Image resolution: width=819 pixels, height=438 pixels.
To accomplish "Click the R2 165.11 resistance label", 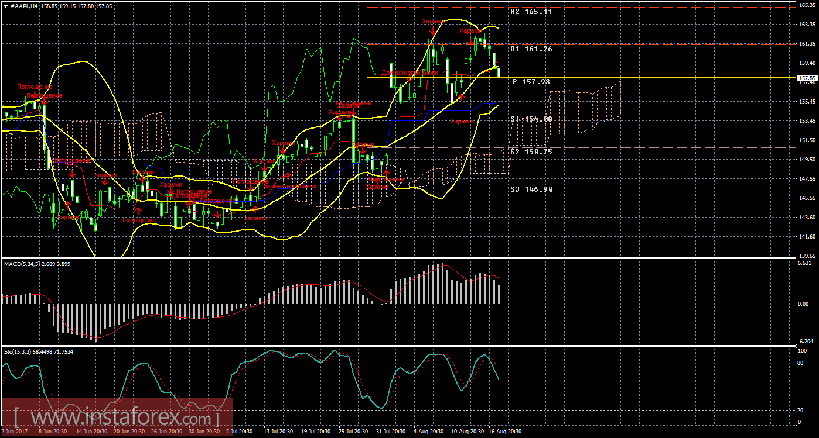I will click(531, 11).
